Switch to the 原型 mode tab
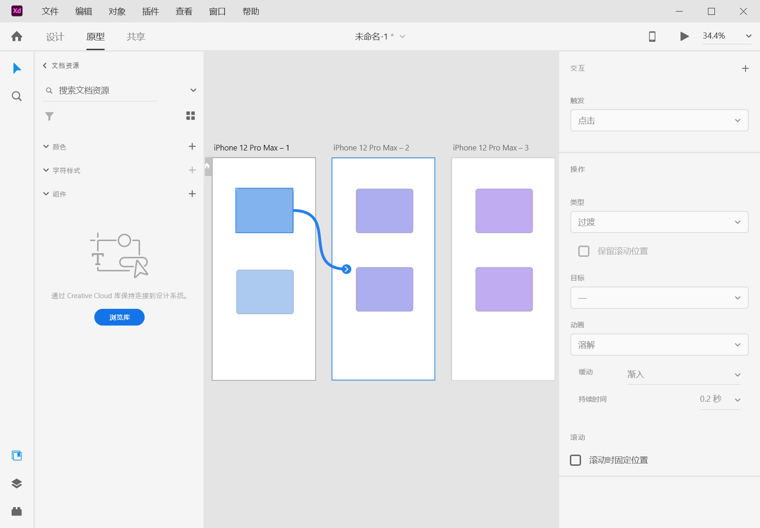760x528 pixels. (95, 37)
